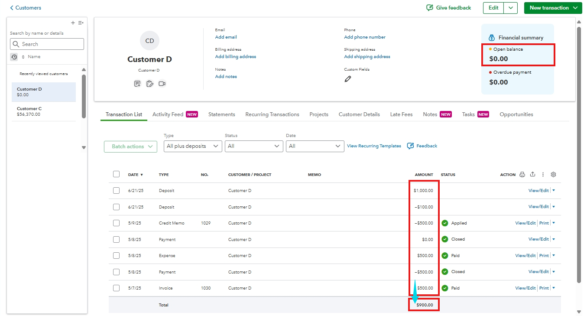The height and width of the screenshot is (316, 587).
Task: Click the pencil icon under Custom Fields
Action: pos(348,79)
